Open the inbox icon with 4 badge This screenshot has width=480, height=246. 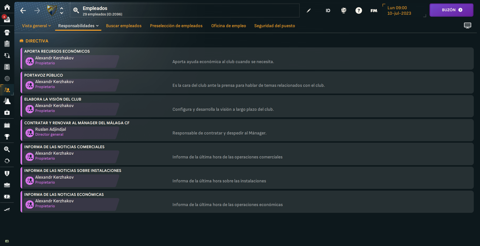click(7, 19)
